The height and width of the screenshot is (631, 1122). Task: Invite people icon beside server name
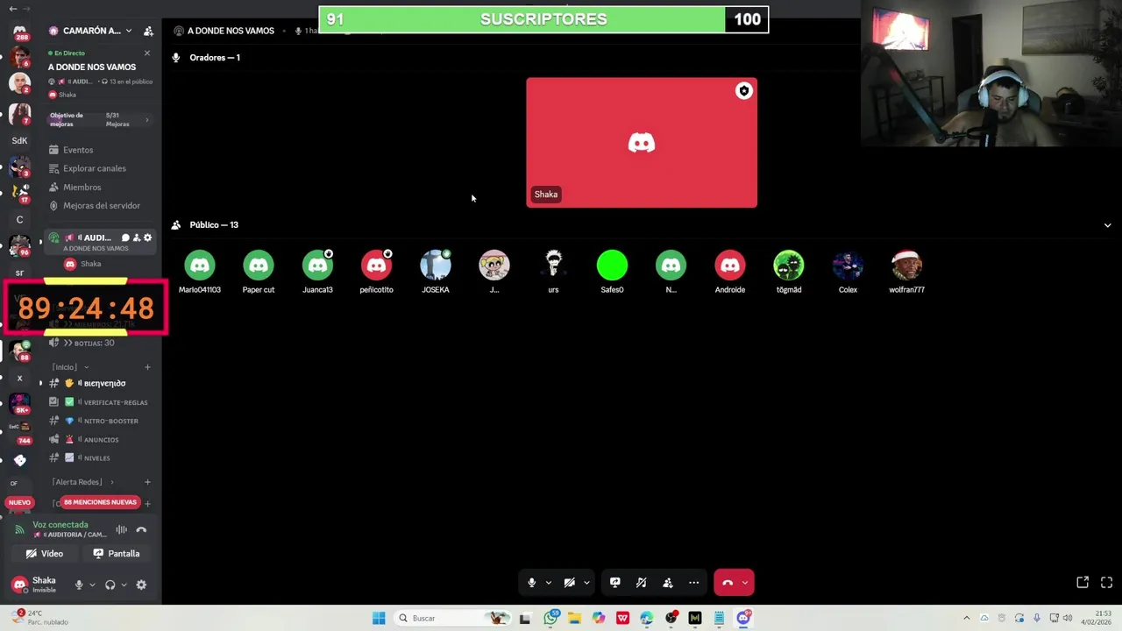tap(148, 31)
